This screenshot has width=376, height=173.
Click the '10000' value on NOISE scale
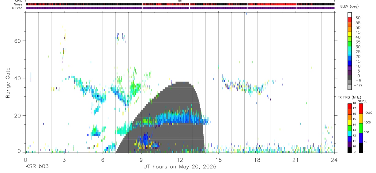pyautogui.click(x=368, y=112)
